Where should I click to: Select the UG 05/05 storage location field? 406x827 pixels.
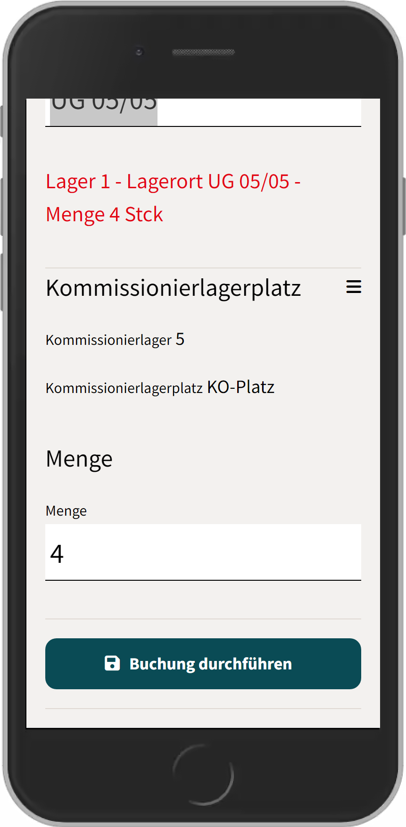203,112
